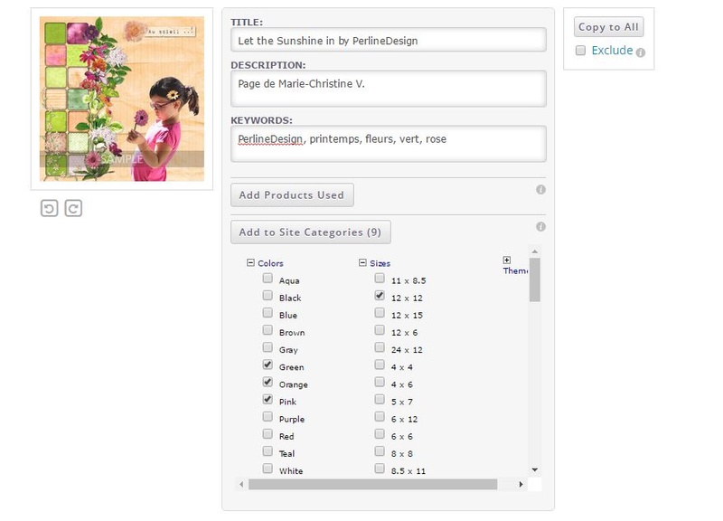723x521 pixels.
Task: Open info icon beside Add Products Used
Action: [x=540, y=190]
